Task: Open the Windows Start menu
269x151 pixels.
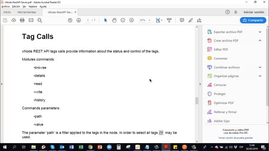Action: pyautogui.click(x=5, y=147)
